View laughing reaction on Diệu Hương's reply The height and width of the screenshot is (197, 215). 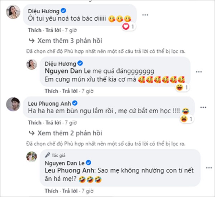(182, 87)
